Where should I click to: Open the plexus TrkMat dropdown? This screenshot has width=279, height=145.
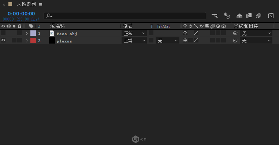pyautogui.click(x=167, y=41)
